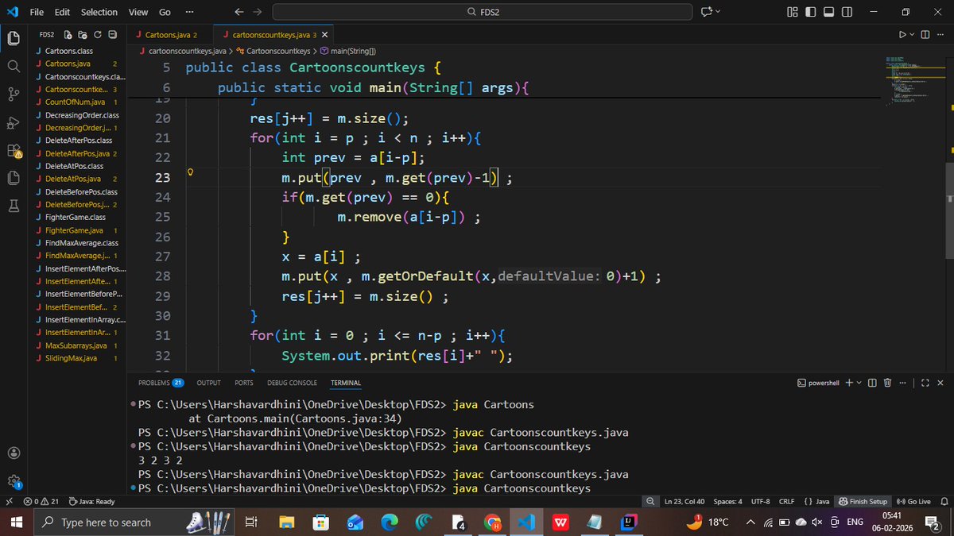This screenshot has width=954, height=536.
Task: Open the View menu
Action: click(x=138, y=12)
